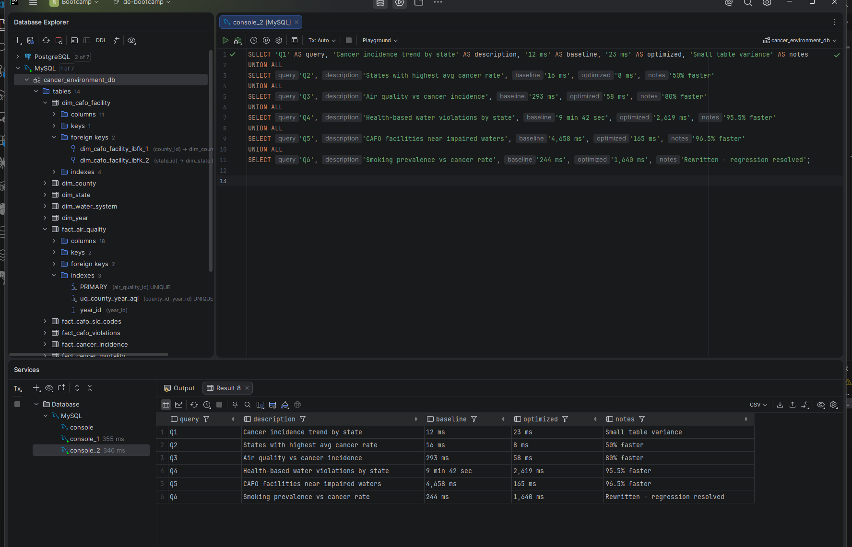This screenshot has height=547, width=852.
Task: Open the Bootcamp project dropdown
Action: 75,2
